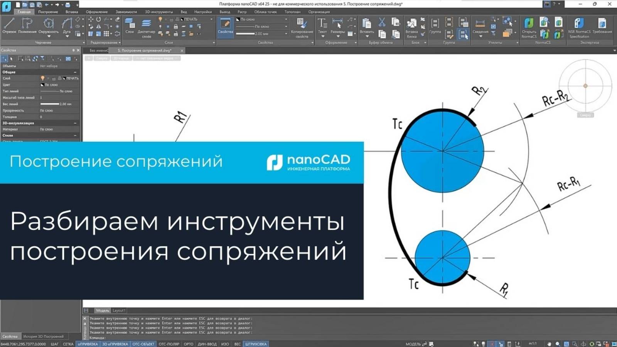The width and height of the screenshot is (617, 347).
Task: Toggle ШАГ snap step mode
Action: 55,344
